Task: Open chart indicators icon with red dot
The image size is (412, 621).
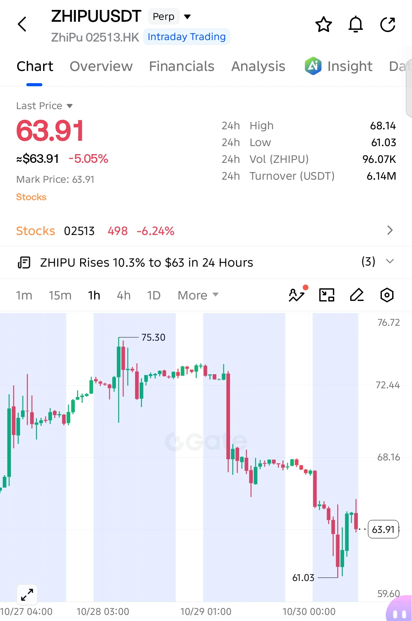Action: [x=297, y=295]
